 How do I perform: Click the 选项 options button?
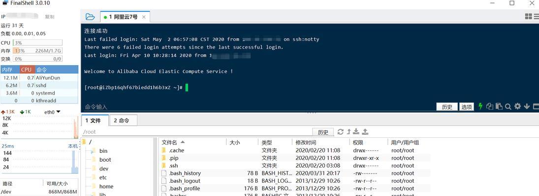(467, 107)
